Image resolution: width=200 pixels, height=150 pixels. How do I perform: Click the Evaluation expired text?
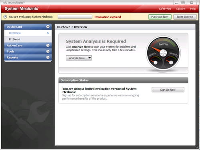(x=108, y=17)
